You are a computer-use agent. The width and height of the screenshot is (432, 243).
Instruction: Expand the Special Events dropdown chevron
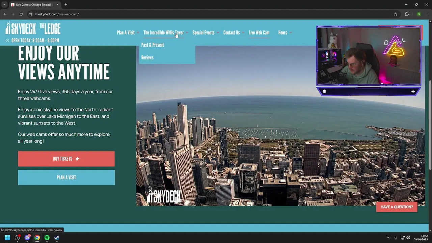[218, 33]
